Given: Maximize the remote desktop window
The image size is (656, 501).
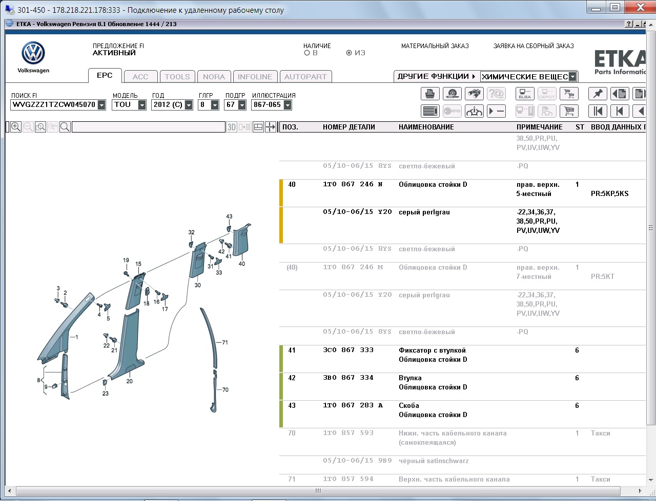Looking at the screenshot, I should pos(615,7).
